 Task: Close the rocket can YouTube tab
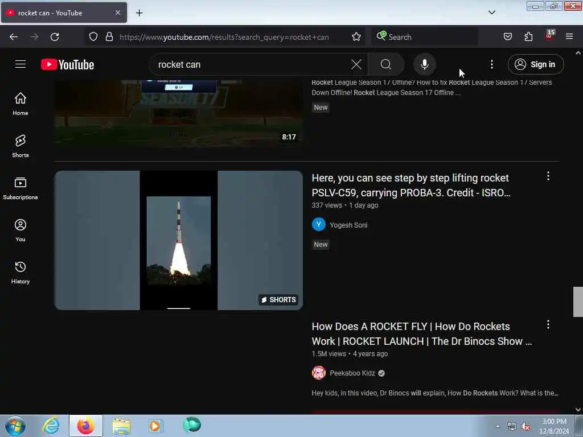pyautogui.click(x=118, y=13)
